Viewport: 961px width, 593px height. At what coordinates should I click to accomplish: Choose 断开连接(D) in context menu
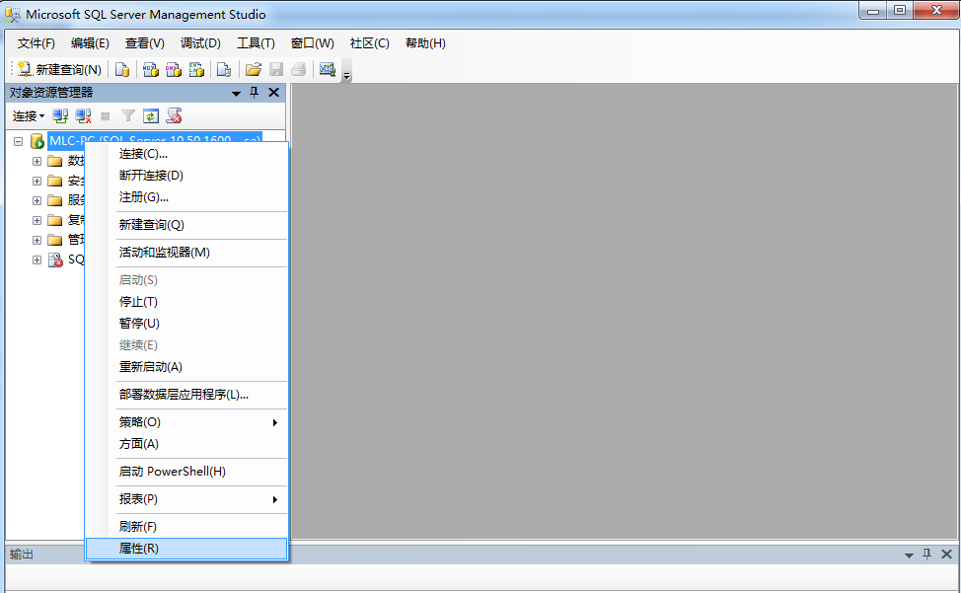[186, 176]
